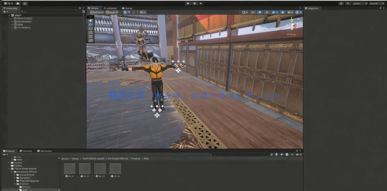
Task: Toggle the Inspector panel lock
Action: (380, 8)
